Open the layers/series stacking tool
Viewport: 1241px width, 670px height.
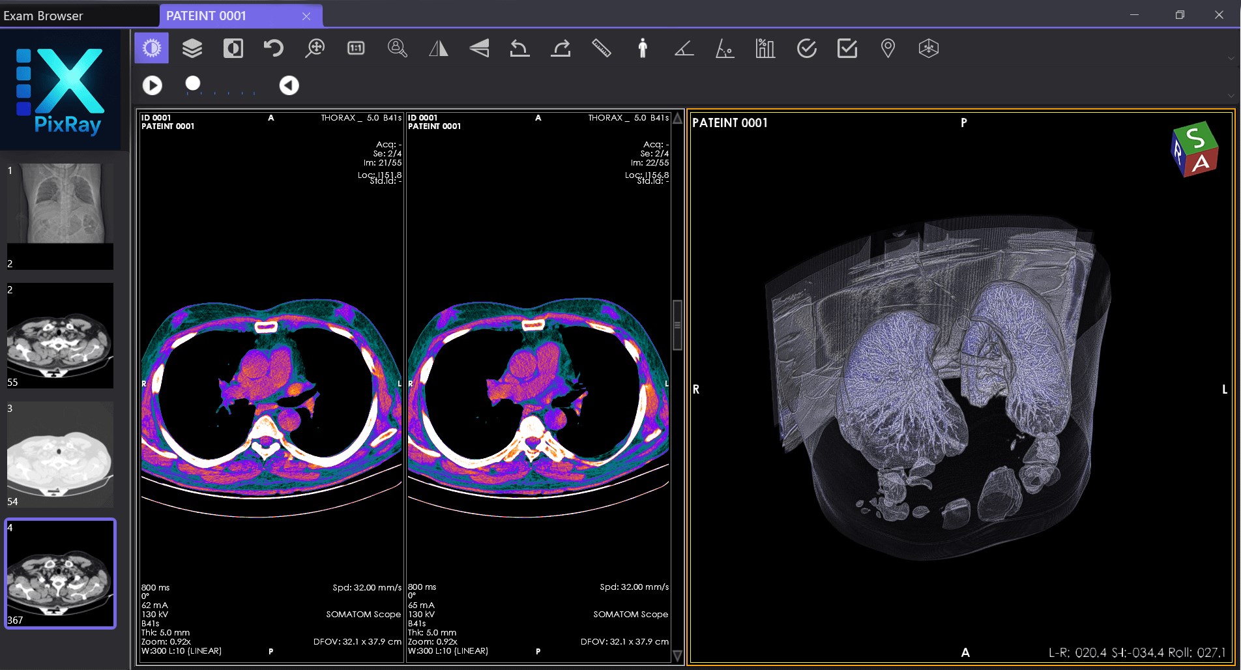(192, 48)
